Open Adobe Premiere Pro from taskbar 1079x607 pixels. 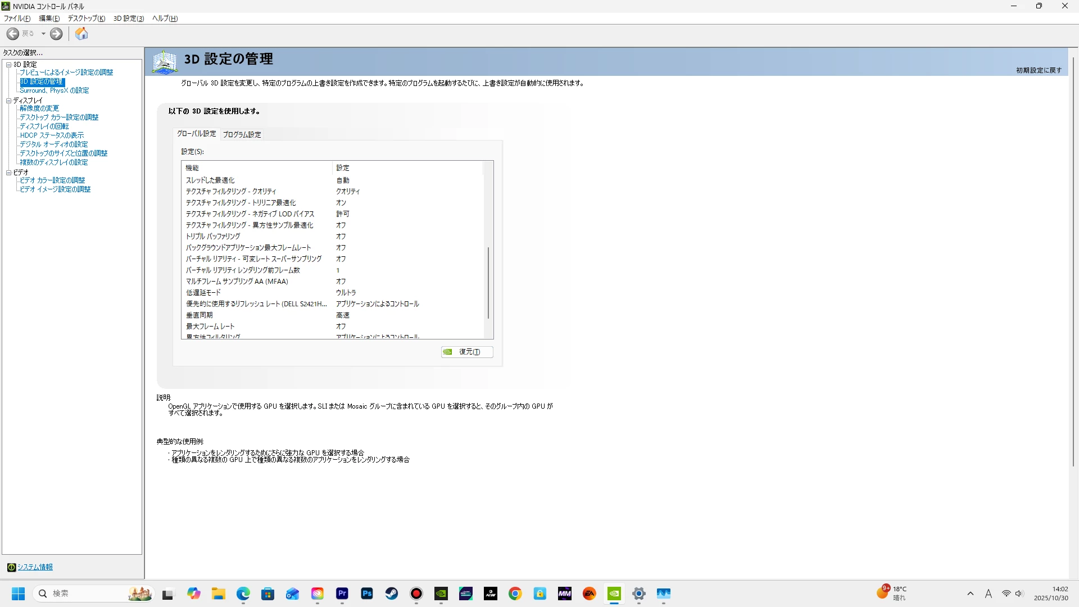(342, 594)
